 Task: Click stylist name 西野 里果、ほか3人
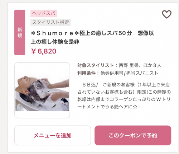coord(140,65)
